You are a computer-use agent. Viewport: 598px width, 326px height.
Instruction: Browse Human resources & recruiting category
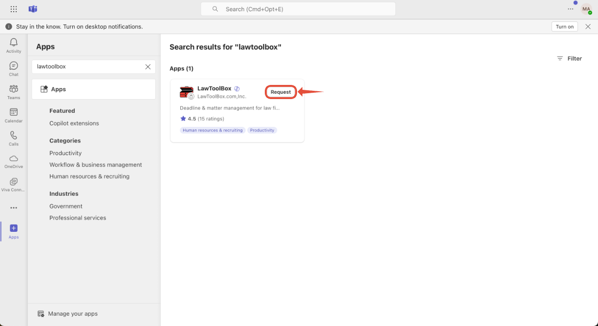tap(89, 177)
